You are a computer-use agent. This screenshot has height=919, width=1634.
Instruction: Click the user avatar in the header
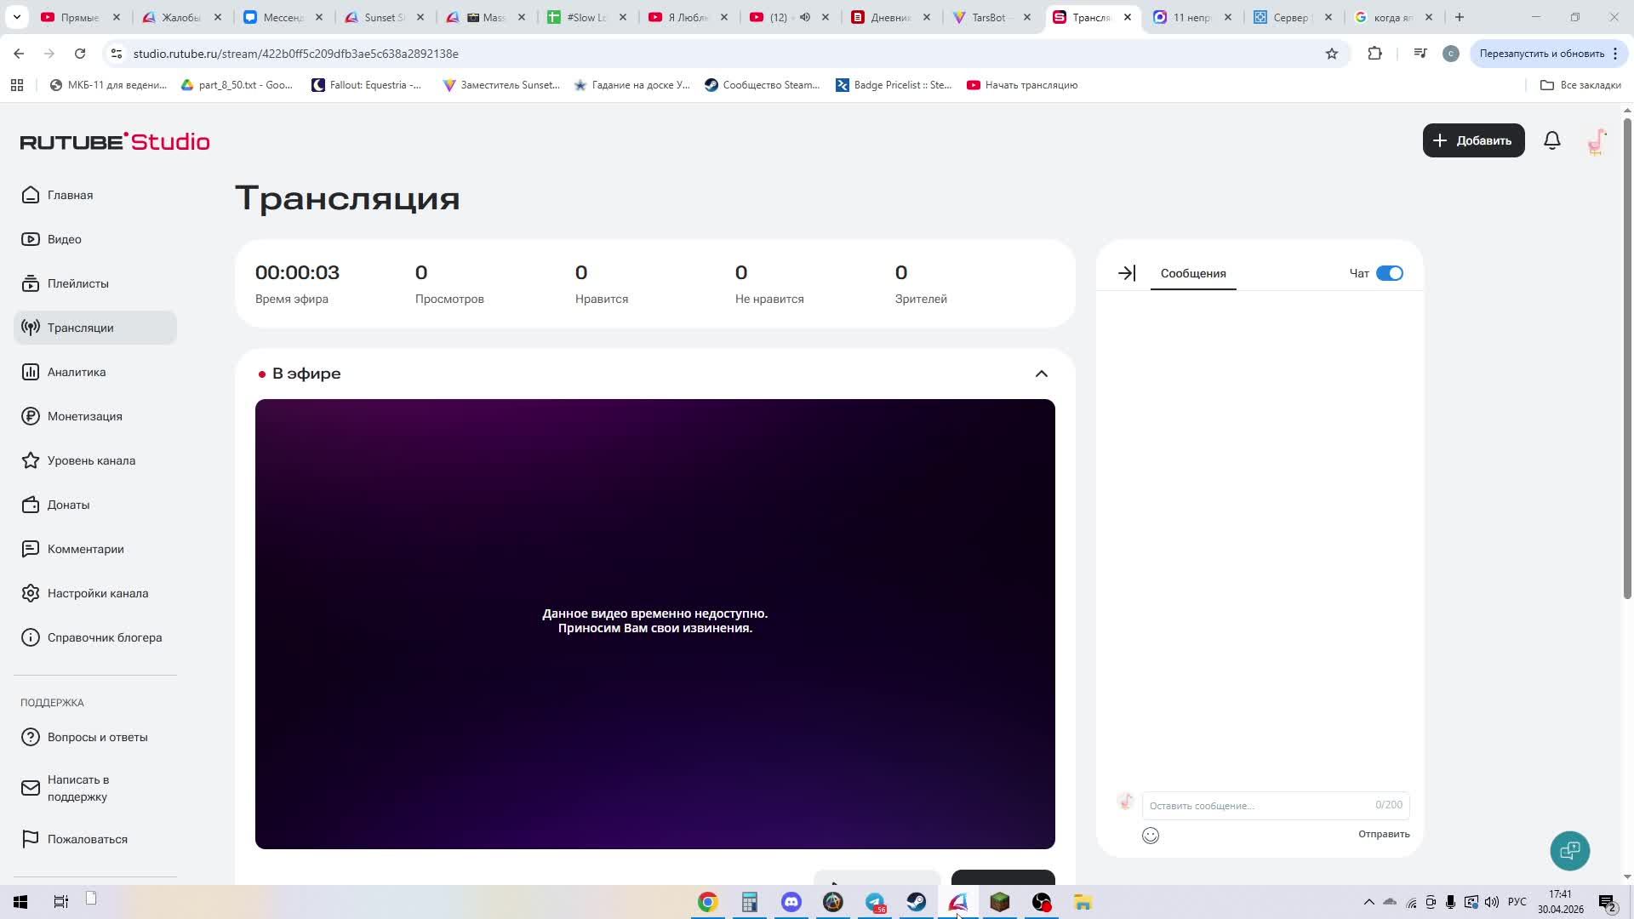[x=1596, y=140]
